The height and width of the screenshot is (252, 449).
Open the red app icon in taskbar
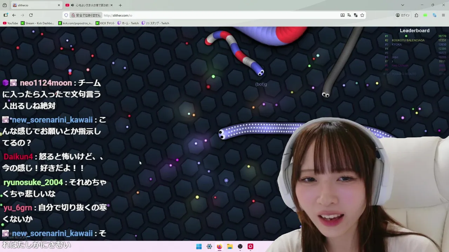[x=250, y=246]
